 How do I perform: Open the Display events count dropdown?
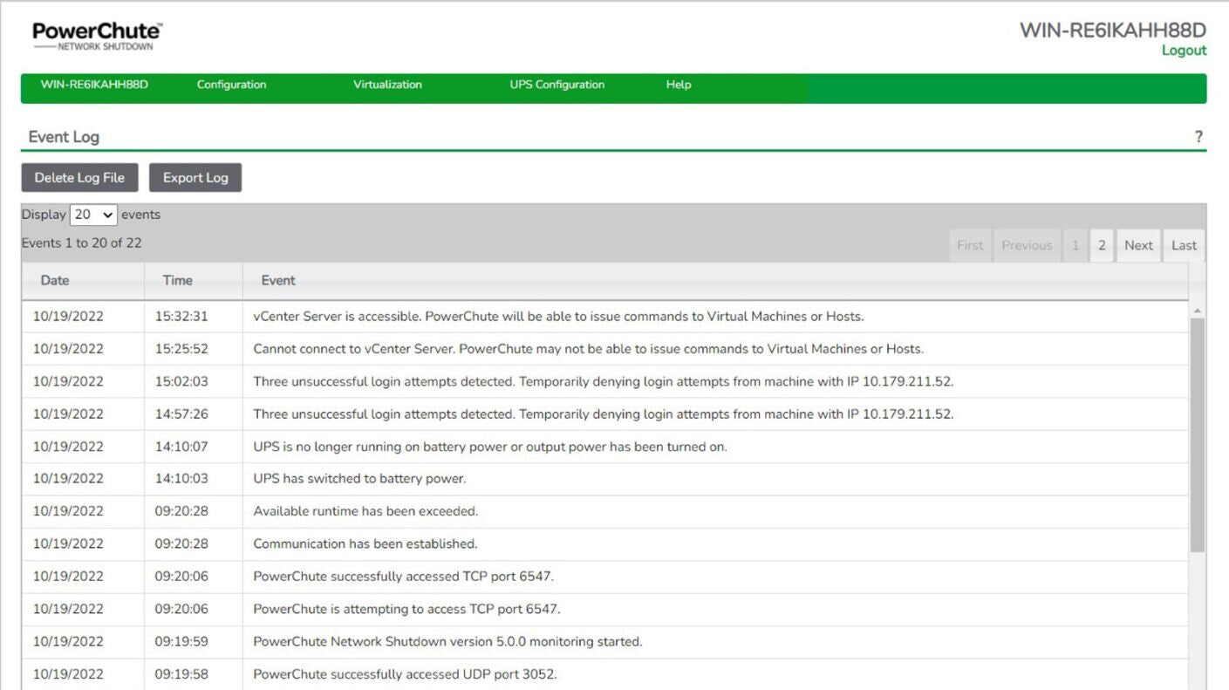[94, 215]
